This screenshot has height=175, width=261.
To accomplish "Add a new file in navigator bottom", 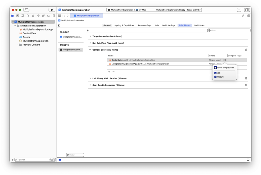I will [12, 160].
